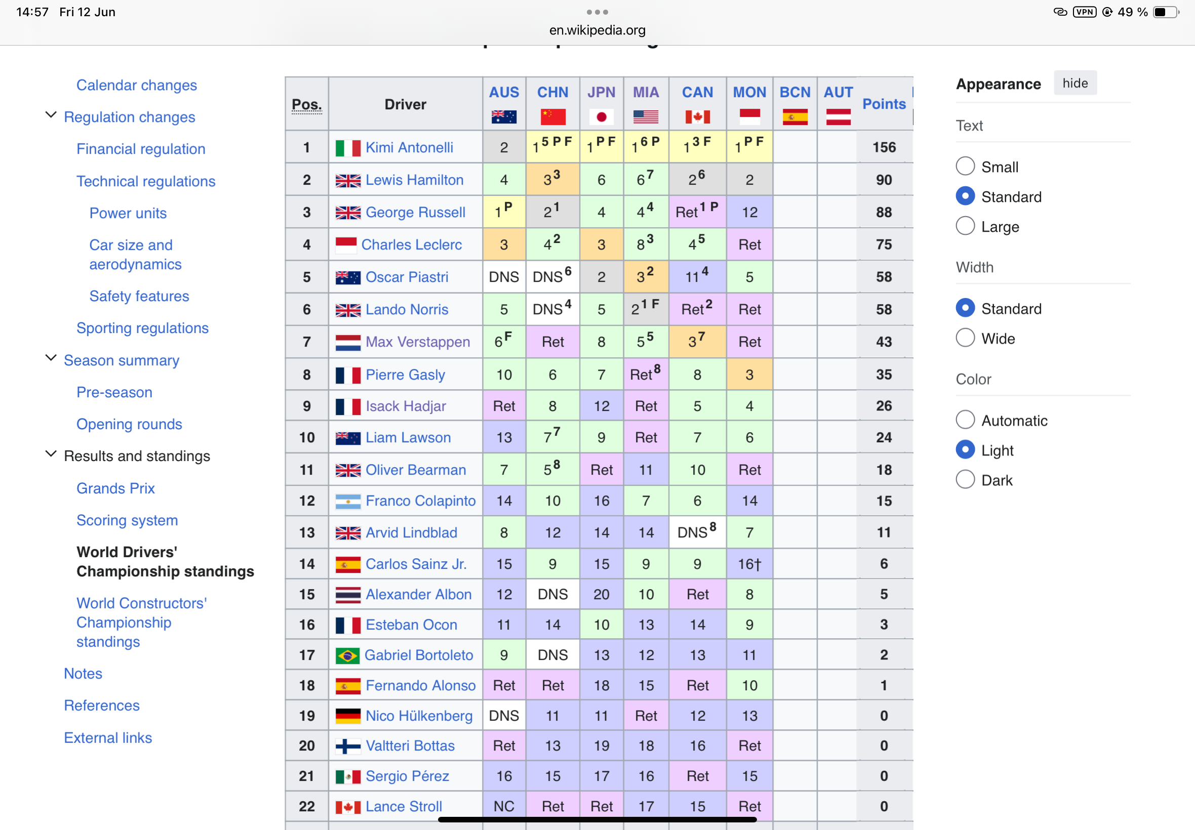1195x830 pixels.
Task: Click the UK flag beside Lewis Hamilton
Action: click(348, 181)
